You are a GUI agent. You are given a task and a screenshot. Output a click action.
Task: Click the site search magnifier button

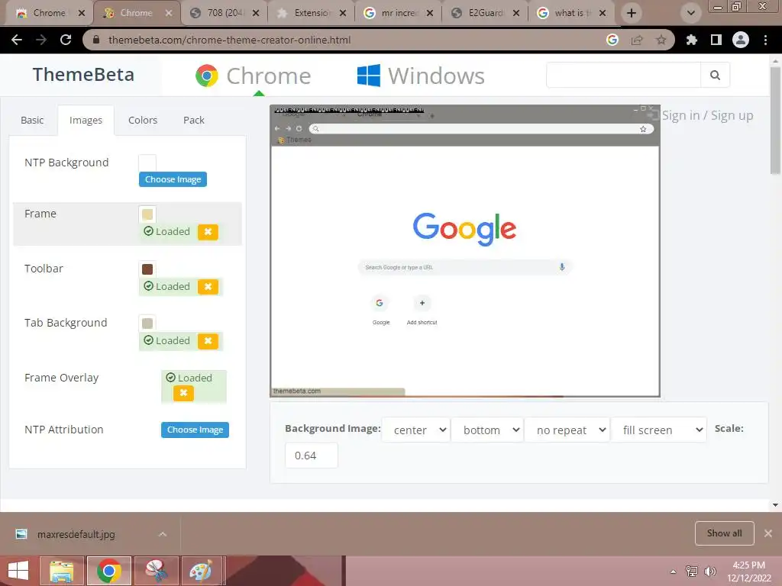(x=715, y=75)
